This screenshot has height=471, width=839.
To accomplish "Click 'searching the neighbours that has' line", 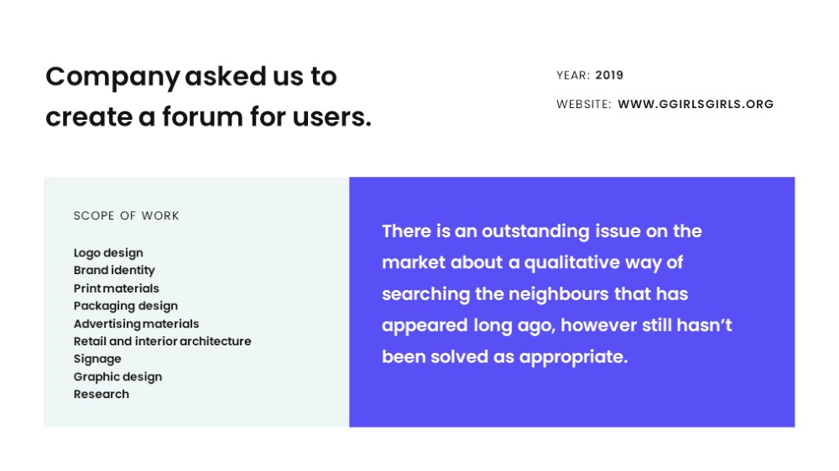I will [x=535, y=294].
